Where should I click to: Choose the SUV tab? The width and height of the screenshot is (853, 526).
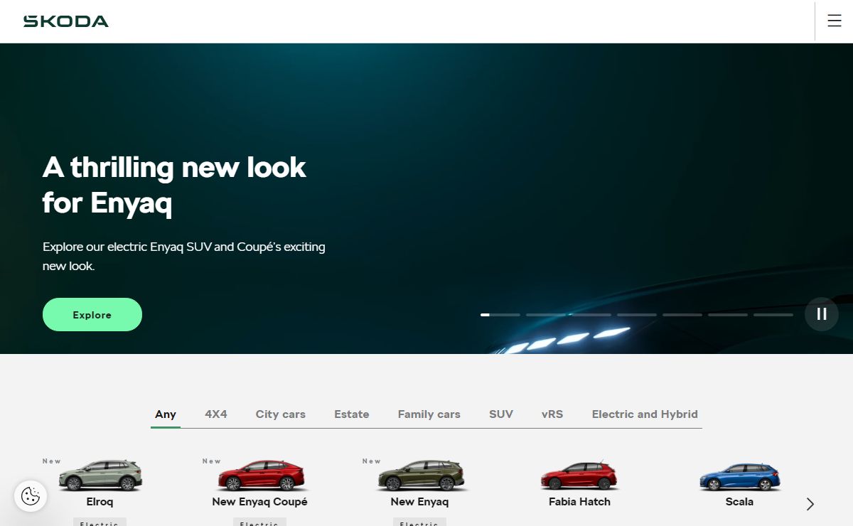pos(501,414)
